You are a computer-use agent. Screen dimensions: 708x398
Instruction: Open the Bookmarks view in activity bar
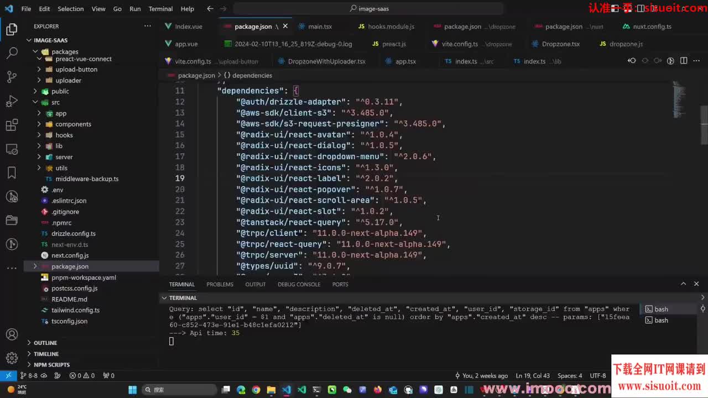12,172
